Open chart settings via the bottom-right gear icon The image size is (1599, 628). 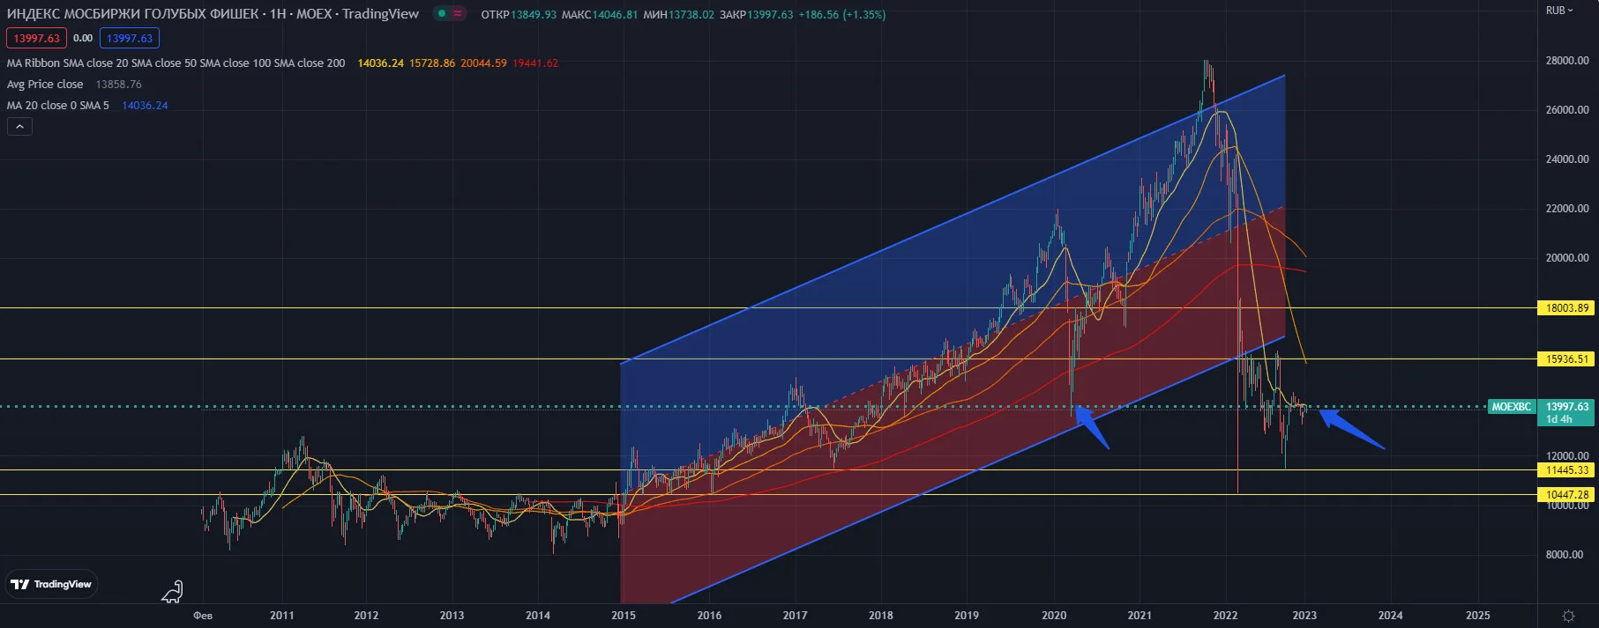(x=1568, y=616)
